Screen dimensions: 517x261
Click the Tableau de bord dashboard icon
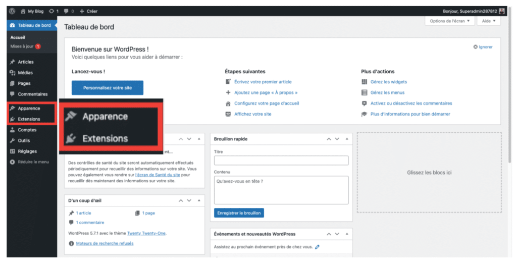pyautogui.click(x=13, y=25)
